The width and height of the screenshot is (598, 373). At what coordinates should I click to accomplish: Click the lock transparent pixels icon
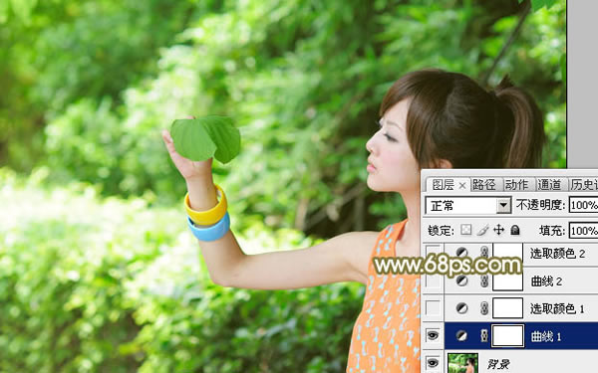465,230
